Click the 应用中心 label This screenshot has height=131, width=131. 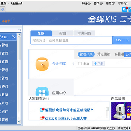(59, 93)
